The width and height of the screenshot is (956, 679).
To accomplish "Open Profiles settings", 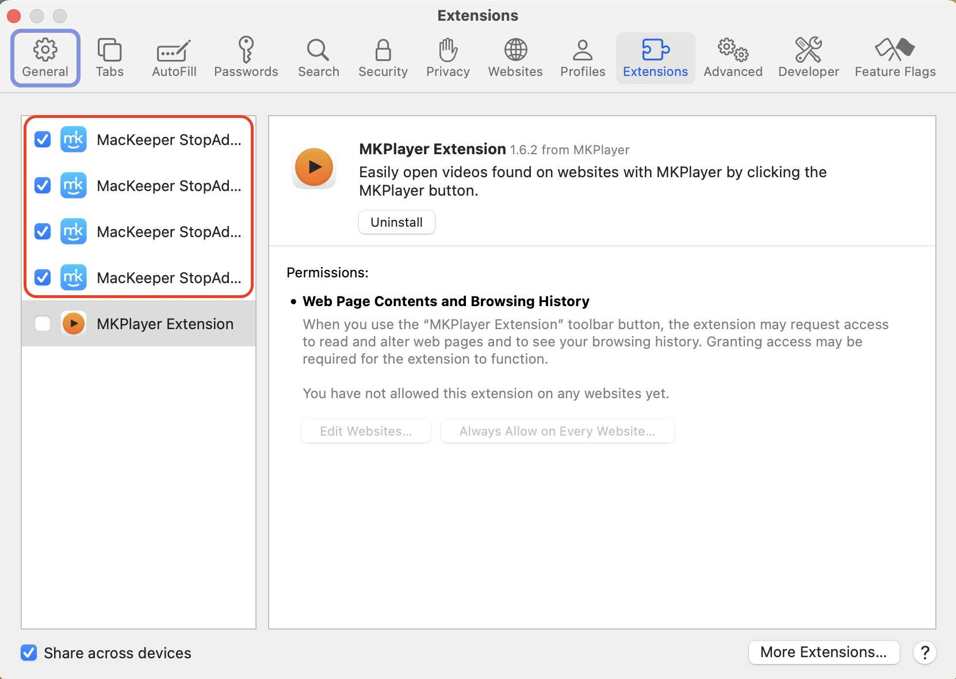I will pyautogui.click(x=583, y=58).
